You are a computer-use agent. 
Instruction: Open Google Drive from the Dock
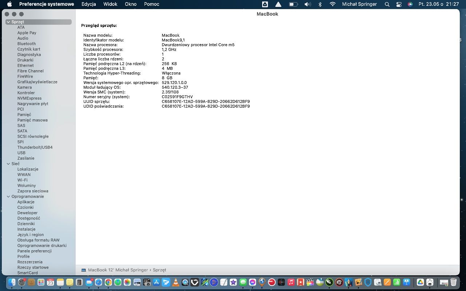click(x=420, y=282)
